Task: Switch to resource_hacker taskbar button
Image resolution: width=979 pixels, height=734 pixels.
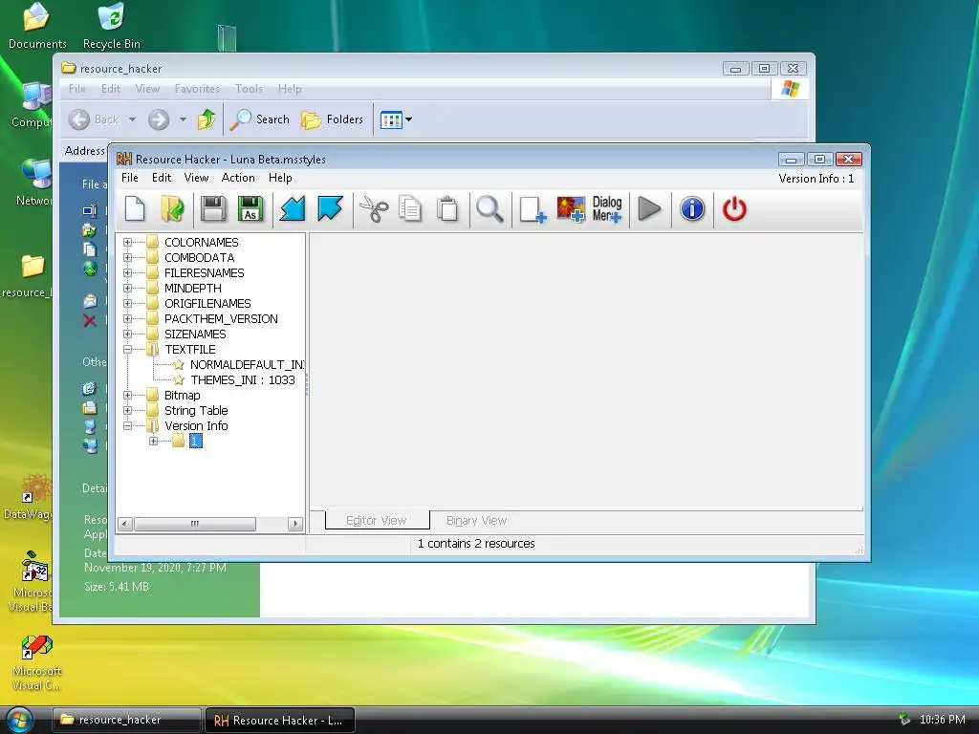Action: (x=127, y=720)
